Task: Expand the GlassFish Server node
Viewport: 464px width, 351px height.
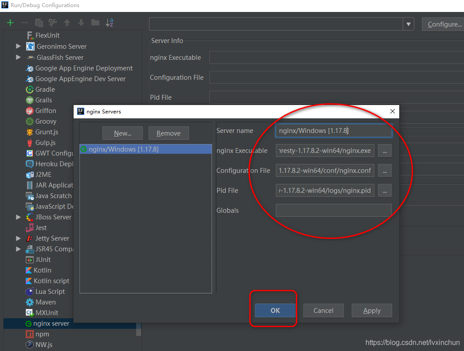Action: pyautogui.click(x=18, y=57)
